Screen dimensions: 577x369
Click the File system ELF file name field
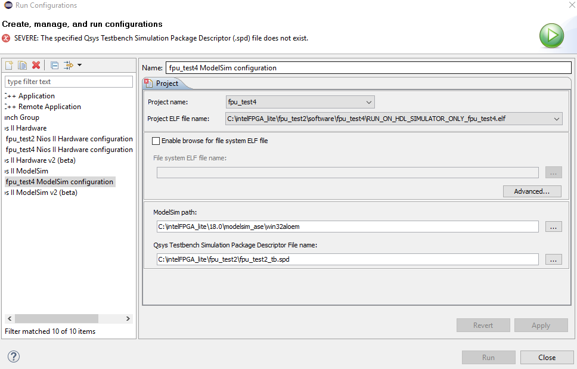pyautogui.click(x=348, y=172)
